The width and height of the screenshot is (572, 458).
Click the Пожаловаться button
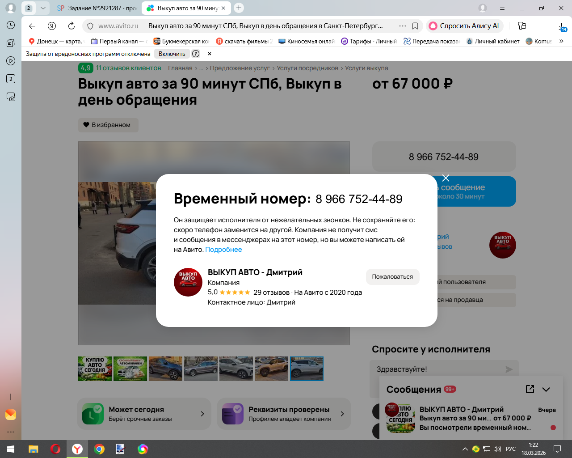point(392,276)
